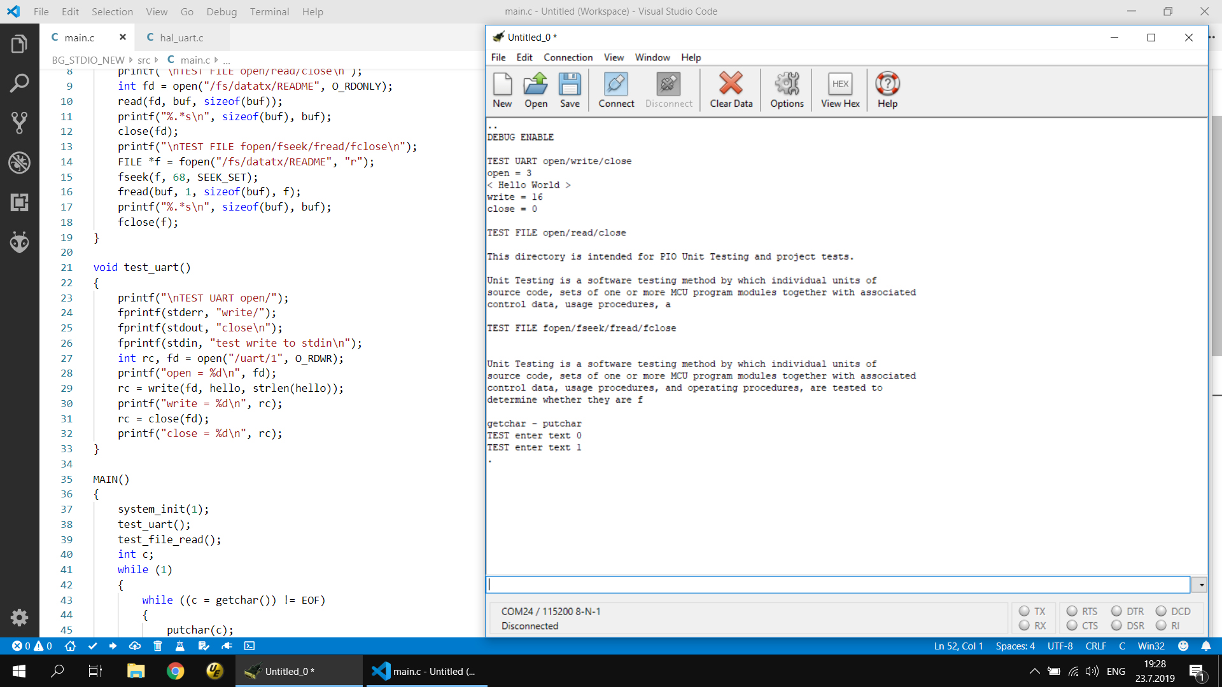
Task: Click PlatformIO Test flask icon
Action: point(180,646)
